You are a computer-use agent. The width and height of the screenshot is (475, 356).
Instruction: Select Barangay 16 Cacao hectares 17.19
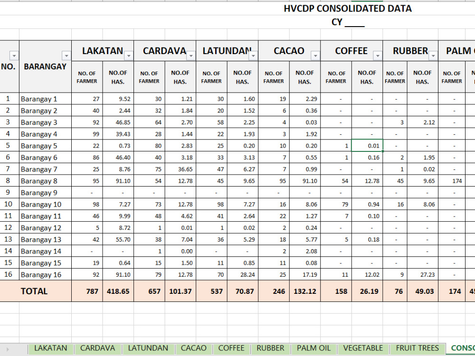click(x=305, y=274)
